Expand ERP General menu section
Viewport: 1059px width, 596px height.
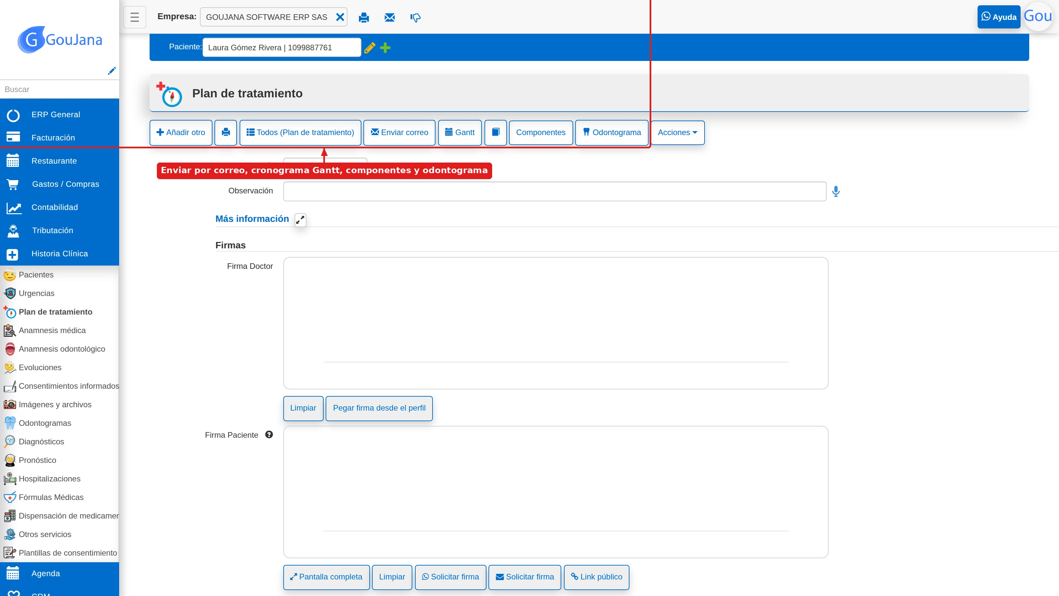[60, 115]
